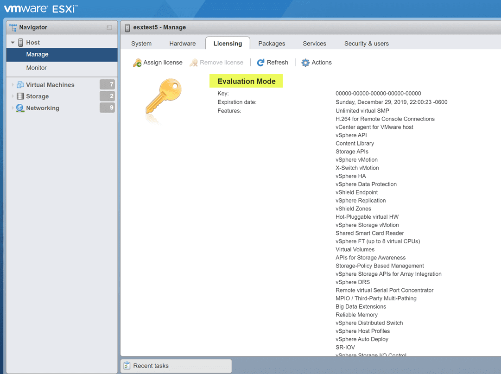The height and width of the screenshot is (374, 501).
Task: Click the Recent tasks clipboard icon
Action: 127,365
